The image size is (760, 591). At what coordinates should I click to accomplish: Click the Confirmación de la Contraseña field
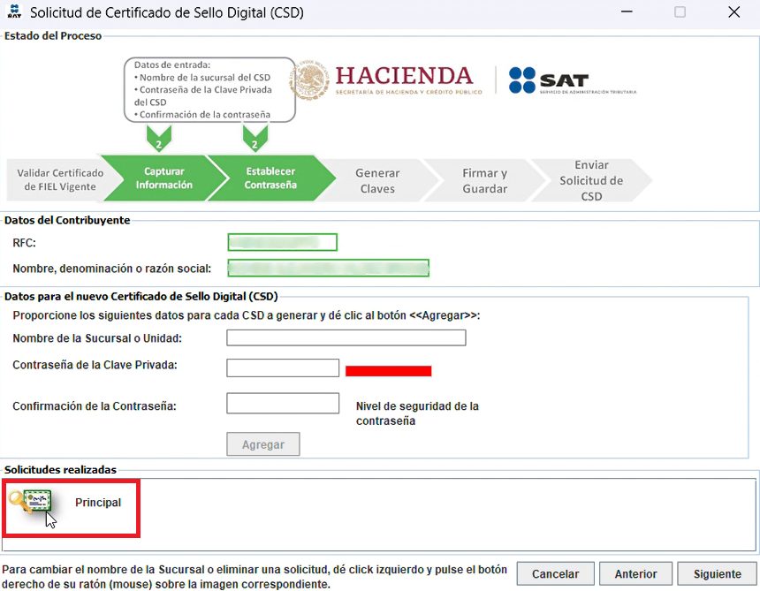(x=283, y=403)
